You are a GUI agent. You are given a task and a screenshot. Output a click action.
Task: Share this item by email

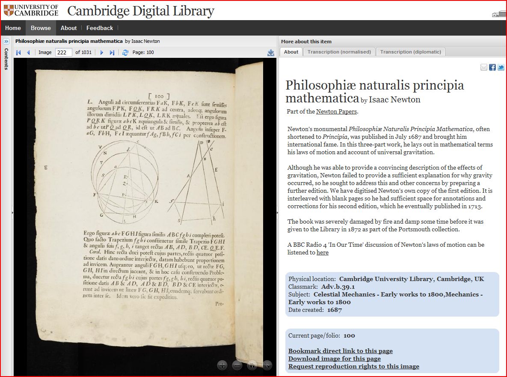tap(484, 67)
